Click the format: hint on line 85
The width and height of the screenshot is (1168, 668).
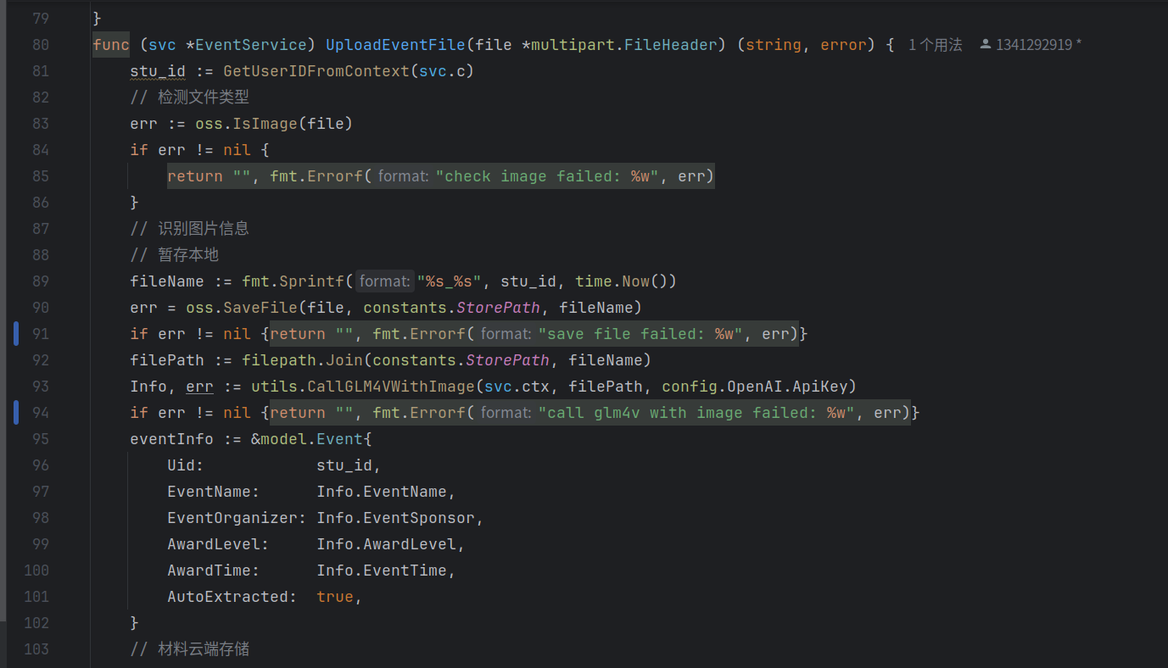pos(404,176)
